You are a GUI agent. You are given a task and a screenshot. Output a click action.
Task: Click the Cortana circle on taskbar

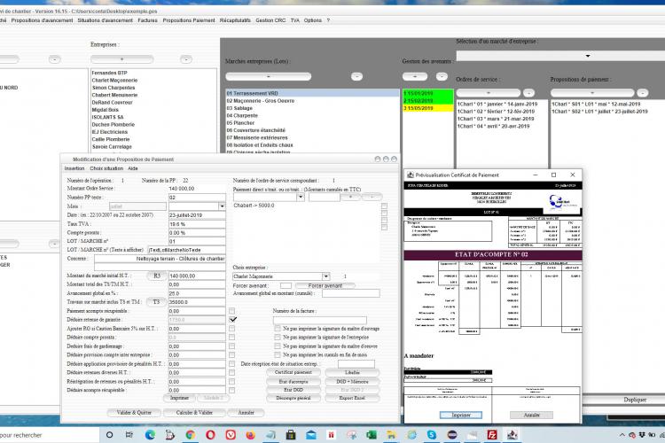click(109, 434)
